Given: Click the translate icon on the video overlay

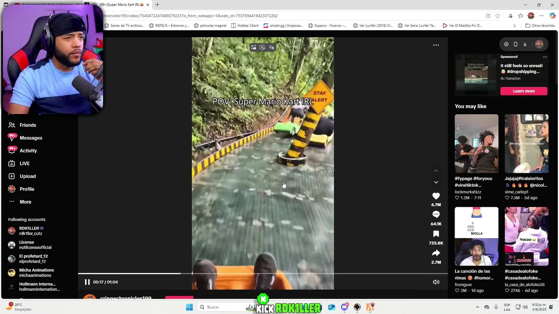Looking at the screenshot, I should click(272, 48).
